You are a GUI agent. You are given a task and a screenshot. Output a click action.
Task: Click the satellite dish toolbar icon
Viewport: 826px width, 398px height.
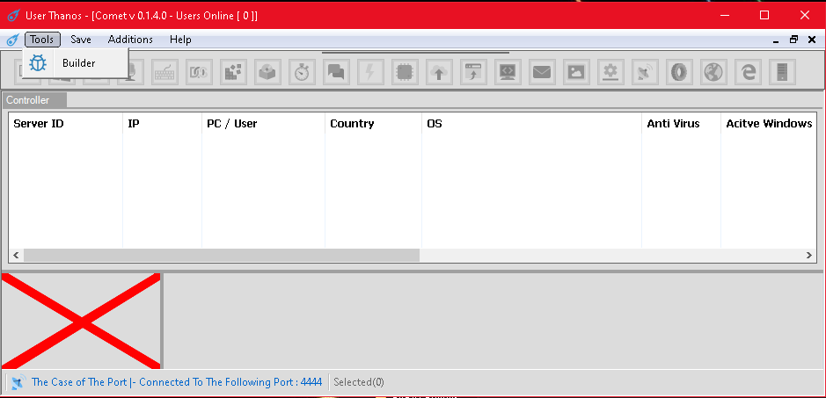645,72
